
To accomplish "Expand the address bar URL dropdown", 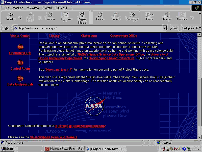I will pos(165,28).
